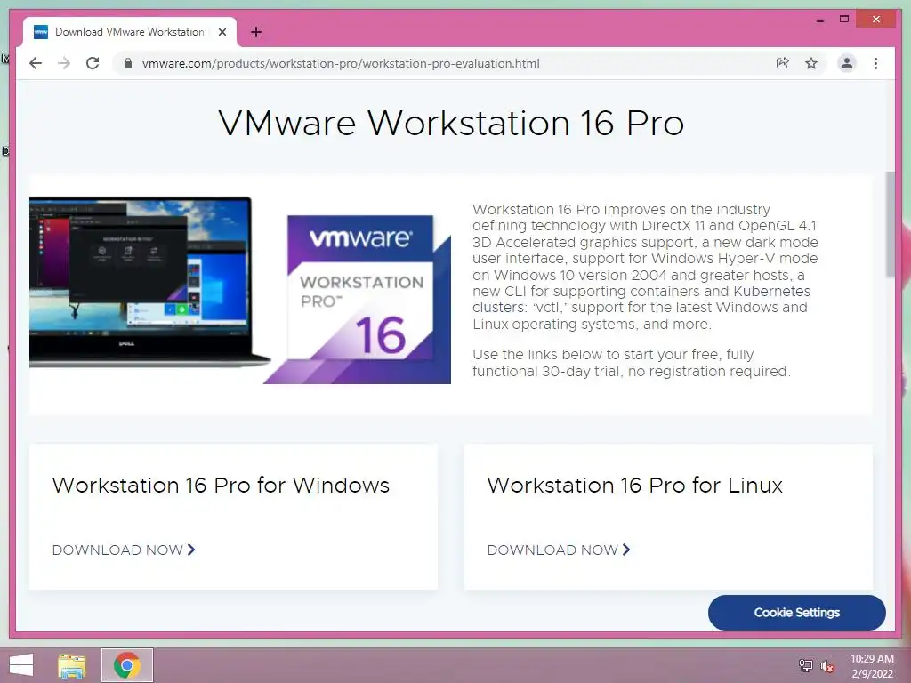Open a new browser tab
The width and height of the screenshot is (911, 683).
point(256,32)
